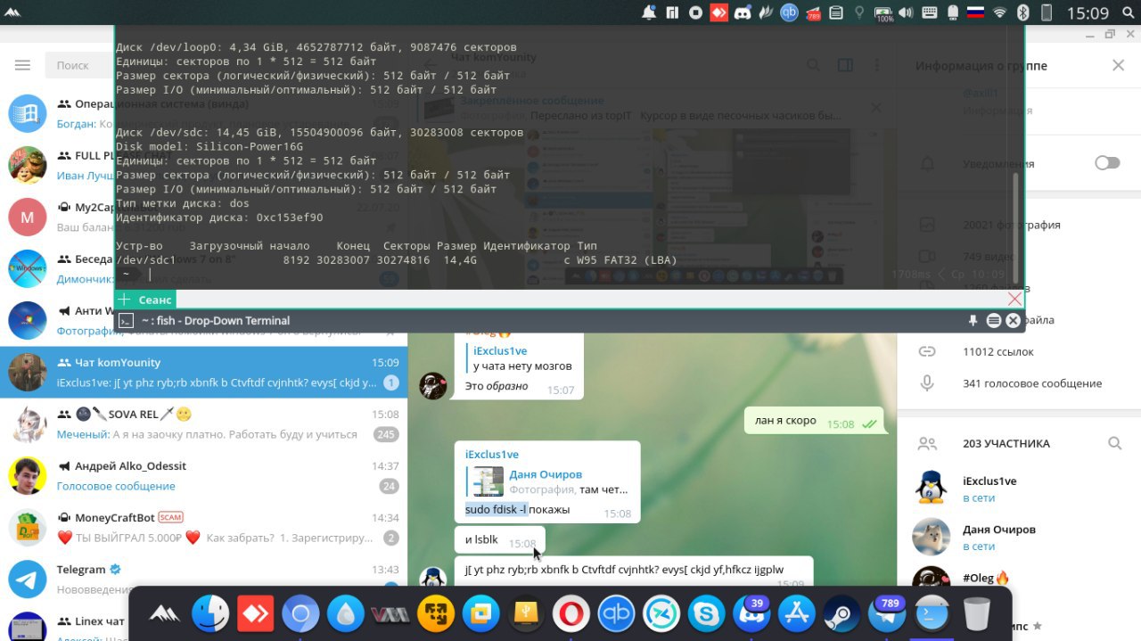Launch AnyDesk from the dock
Image resolution: width=1141 pixels, height=641 pixels.
click(256, 613)
